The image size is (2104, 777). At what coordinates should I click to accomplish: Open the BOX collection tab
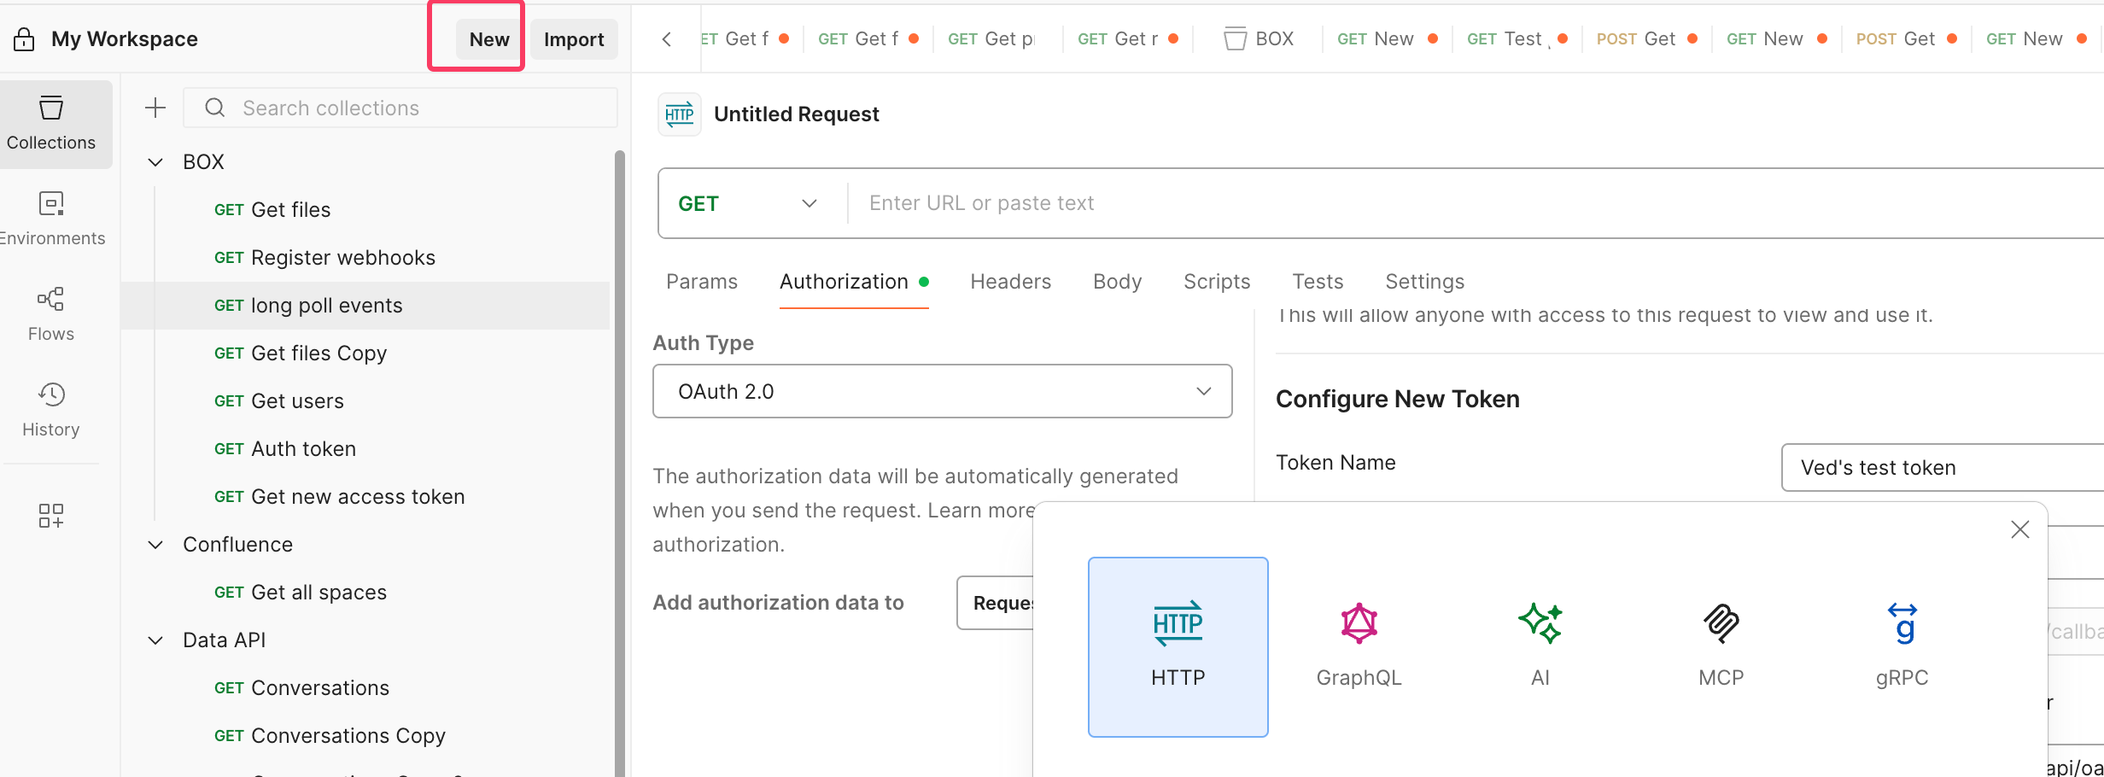1259,39
